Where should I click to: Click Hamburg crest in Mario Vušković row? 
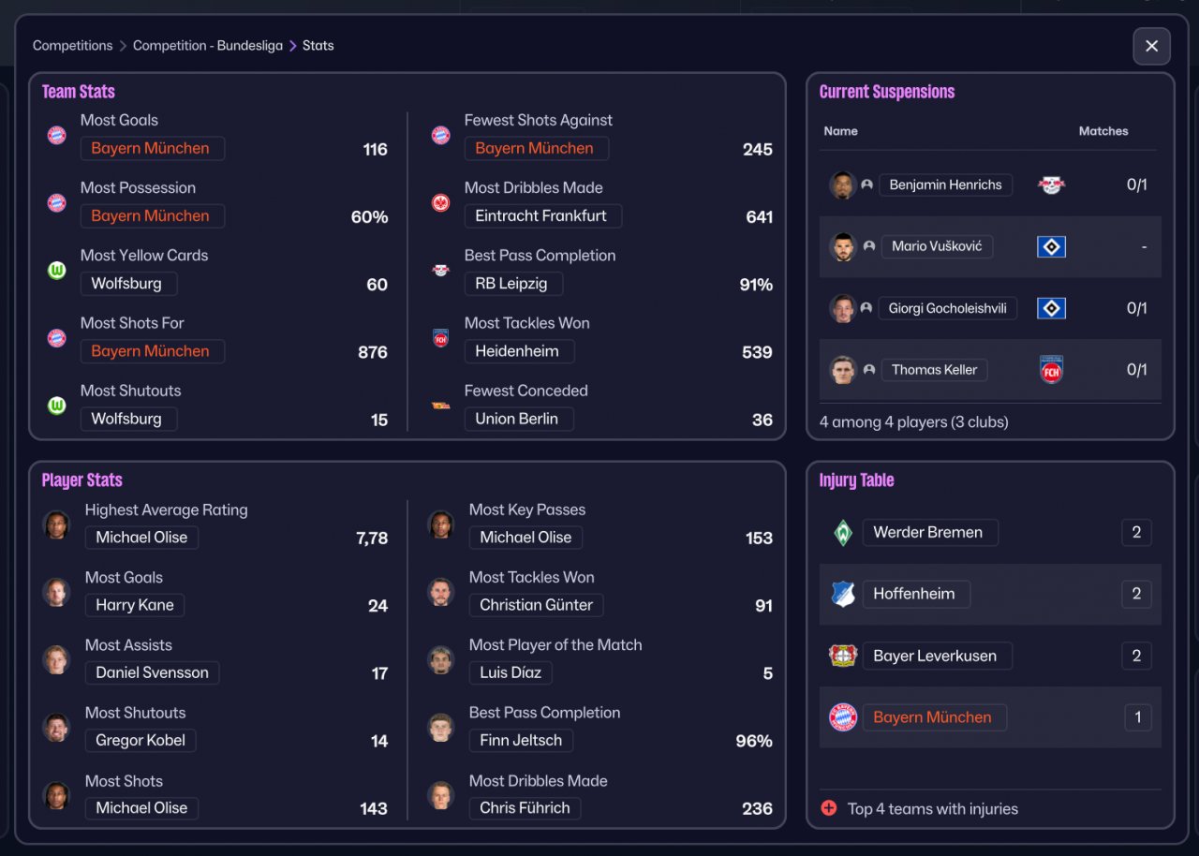[x=1052, y=247]
